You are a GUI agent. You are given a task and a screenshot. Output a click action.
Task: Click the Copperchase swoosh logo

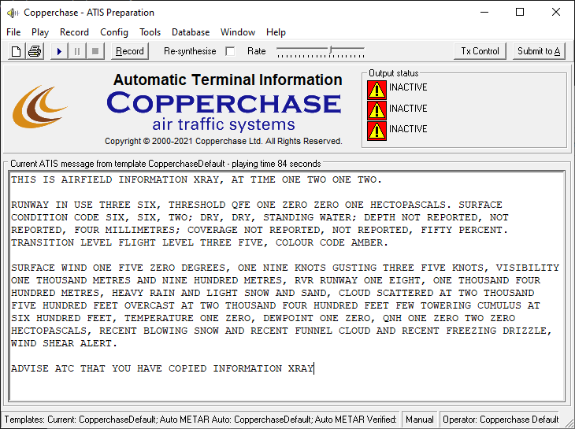click(x=39, y=106)
